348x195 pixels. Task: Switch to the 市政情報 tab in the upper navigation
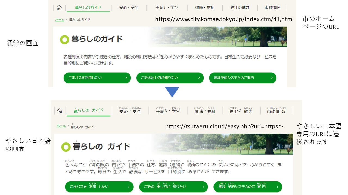[x=272, y=8]
